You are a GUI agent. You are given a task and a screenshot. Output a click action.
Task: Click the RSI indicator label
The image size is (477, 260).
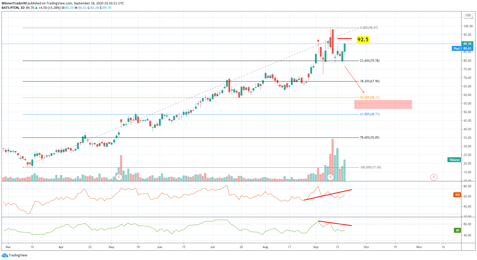(x=457, y=195)
